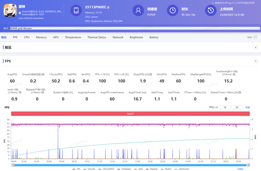Toggle FPS series in chart legend
This screenshot has width=261, height=171.
coord(76,169)
